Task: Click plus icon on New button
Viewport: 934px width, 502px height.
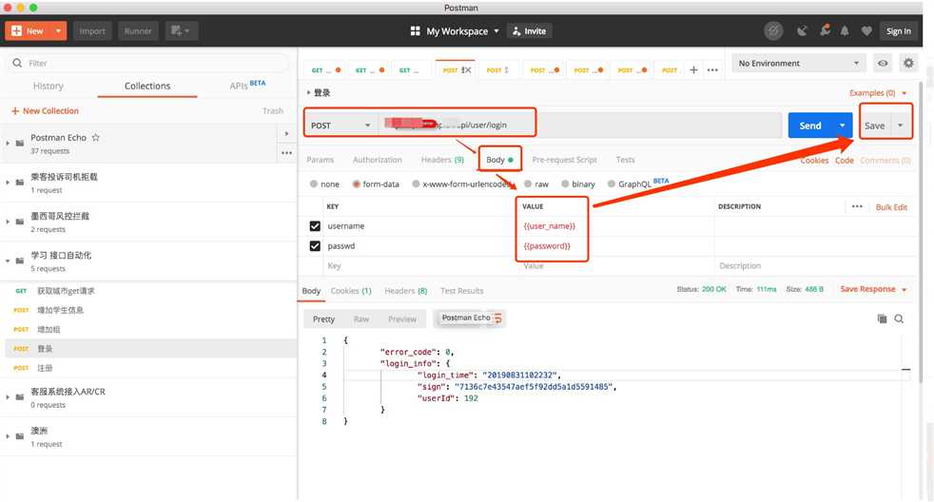Action: click(17, 31)
